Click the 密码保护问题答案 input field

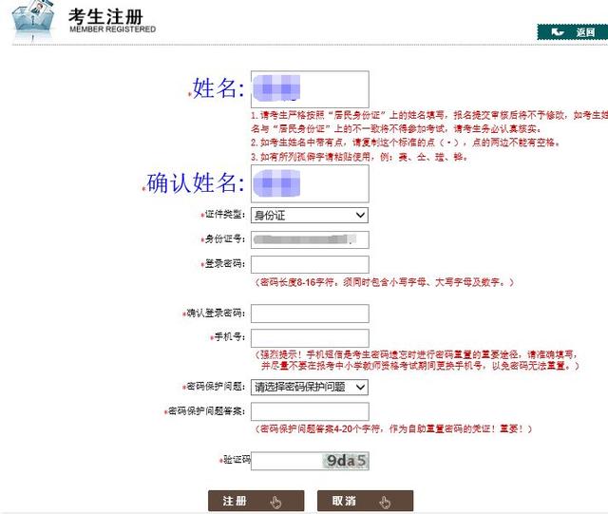click(x=310, y=411)
